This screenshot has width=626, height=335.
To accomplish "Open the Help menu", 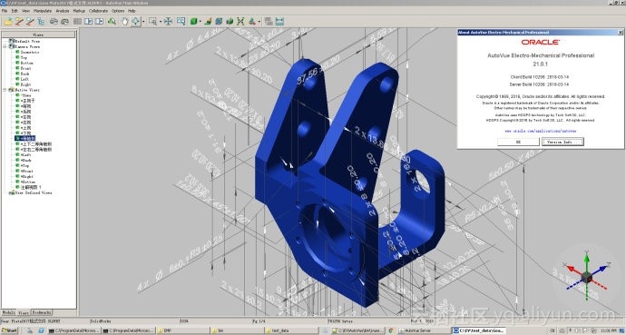I will 132,11.
